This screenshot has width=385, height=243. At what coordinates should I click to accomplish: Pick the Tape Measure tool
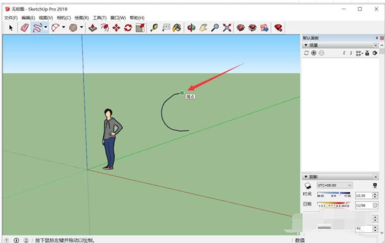pos(154,28)
